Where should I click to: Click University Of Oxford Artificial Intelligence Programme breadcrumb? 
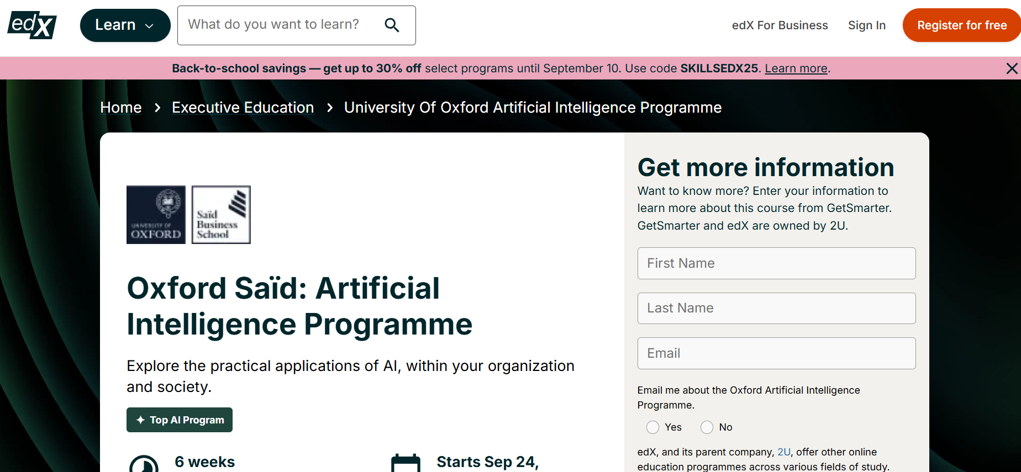[533, 108]
